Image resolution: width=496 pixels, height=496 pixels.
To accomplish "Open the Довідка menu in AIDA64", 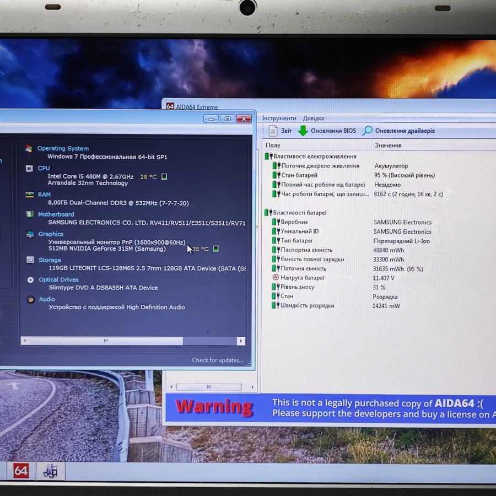I will 313,118.
